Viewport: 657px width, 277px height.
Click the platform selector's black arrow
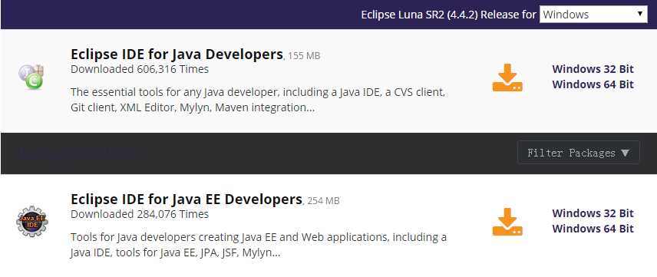(x=640, y=14)
